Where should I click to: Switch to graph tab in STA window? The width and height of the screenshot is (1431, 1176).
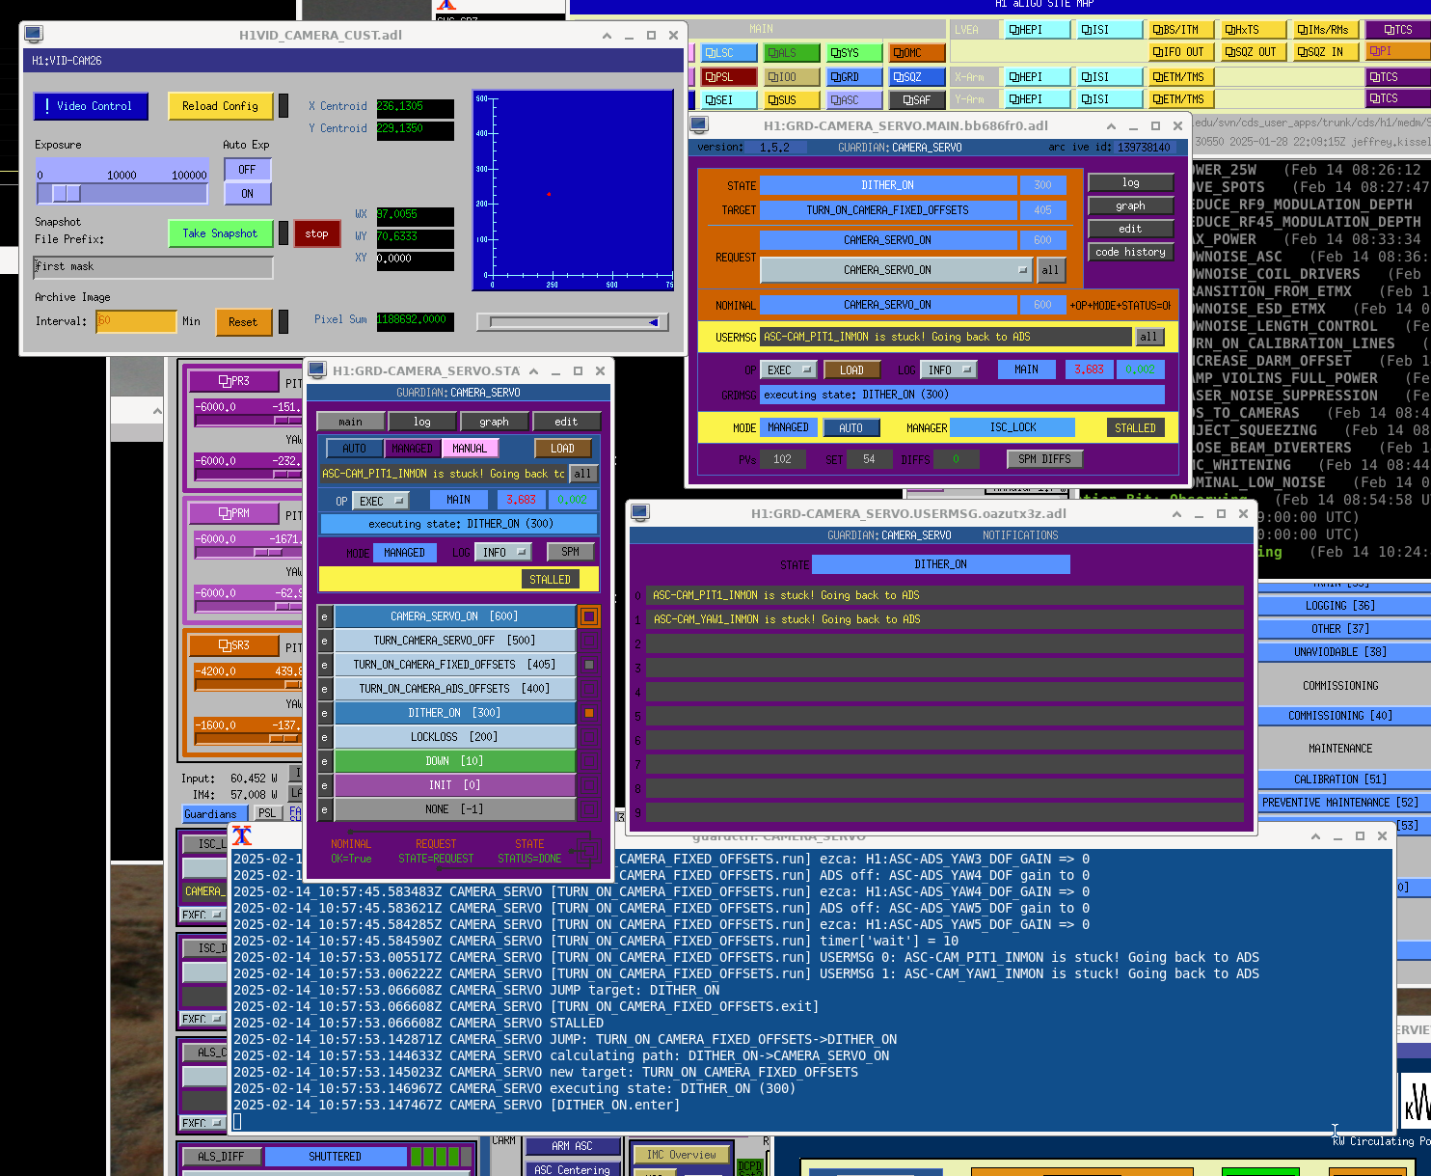(x=494, y=422)
